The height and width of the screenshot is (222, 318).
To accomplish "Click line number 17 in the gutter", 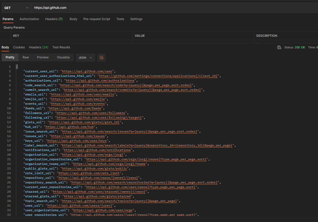I will pos(9,141).
